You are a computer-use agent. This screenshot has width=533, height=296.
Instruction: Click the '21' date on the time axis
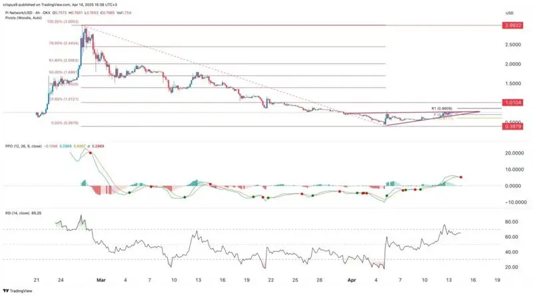(x=37, y=280)
